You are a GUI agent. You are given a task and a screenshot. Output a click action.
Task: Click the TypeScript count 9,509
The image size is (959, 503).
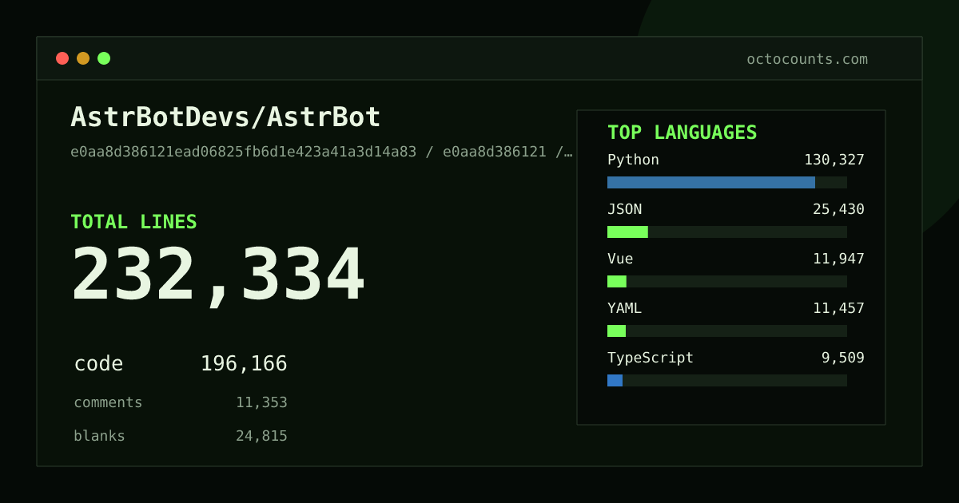pos(843,358)
